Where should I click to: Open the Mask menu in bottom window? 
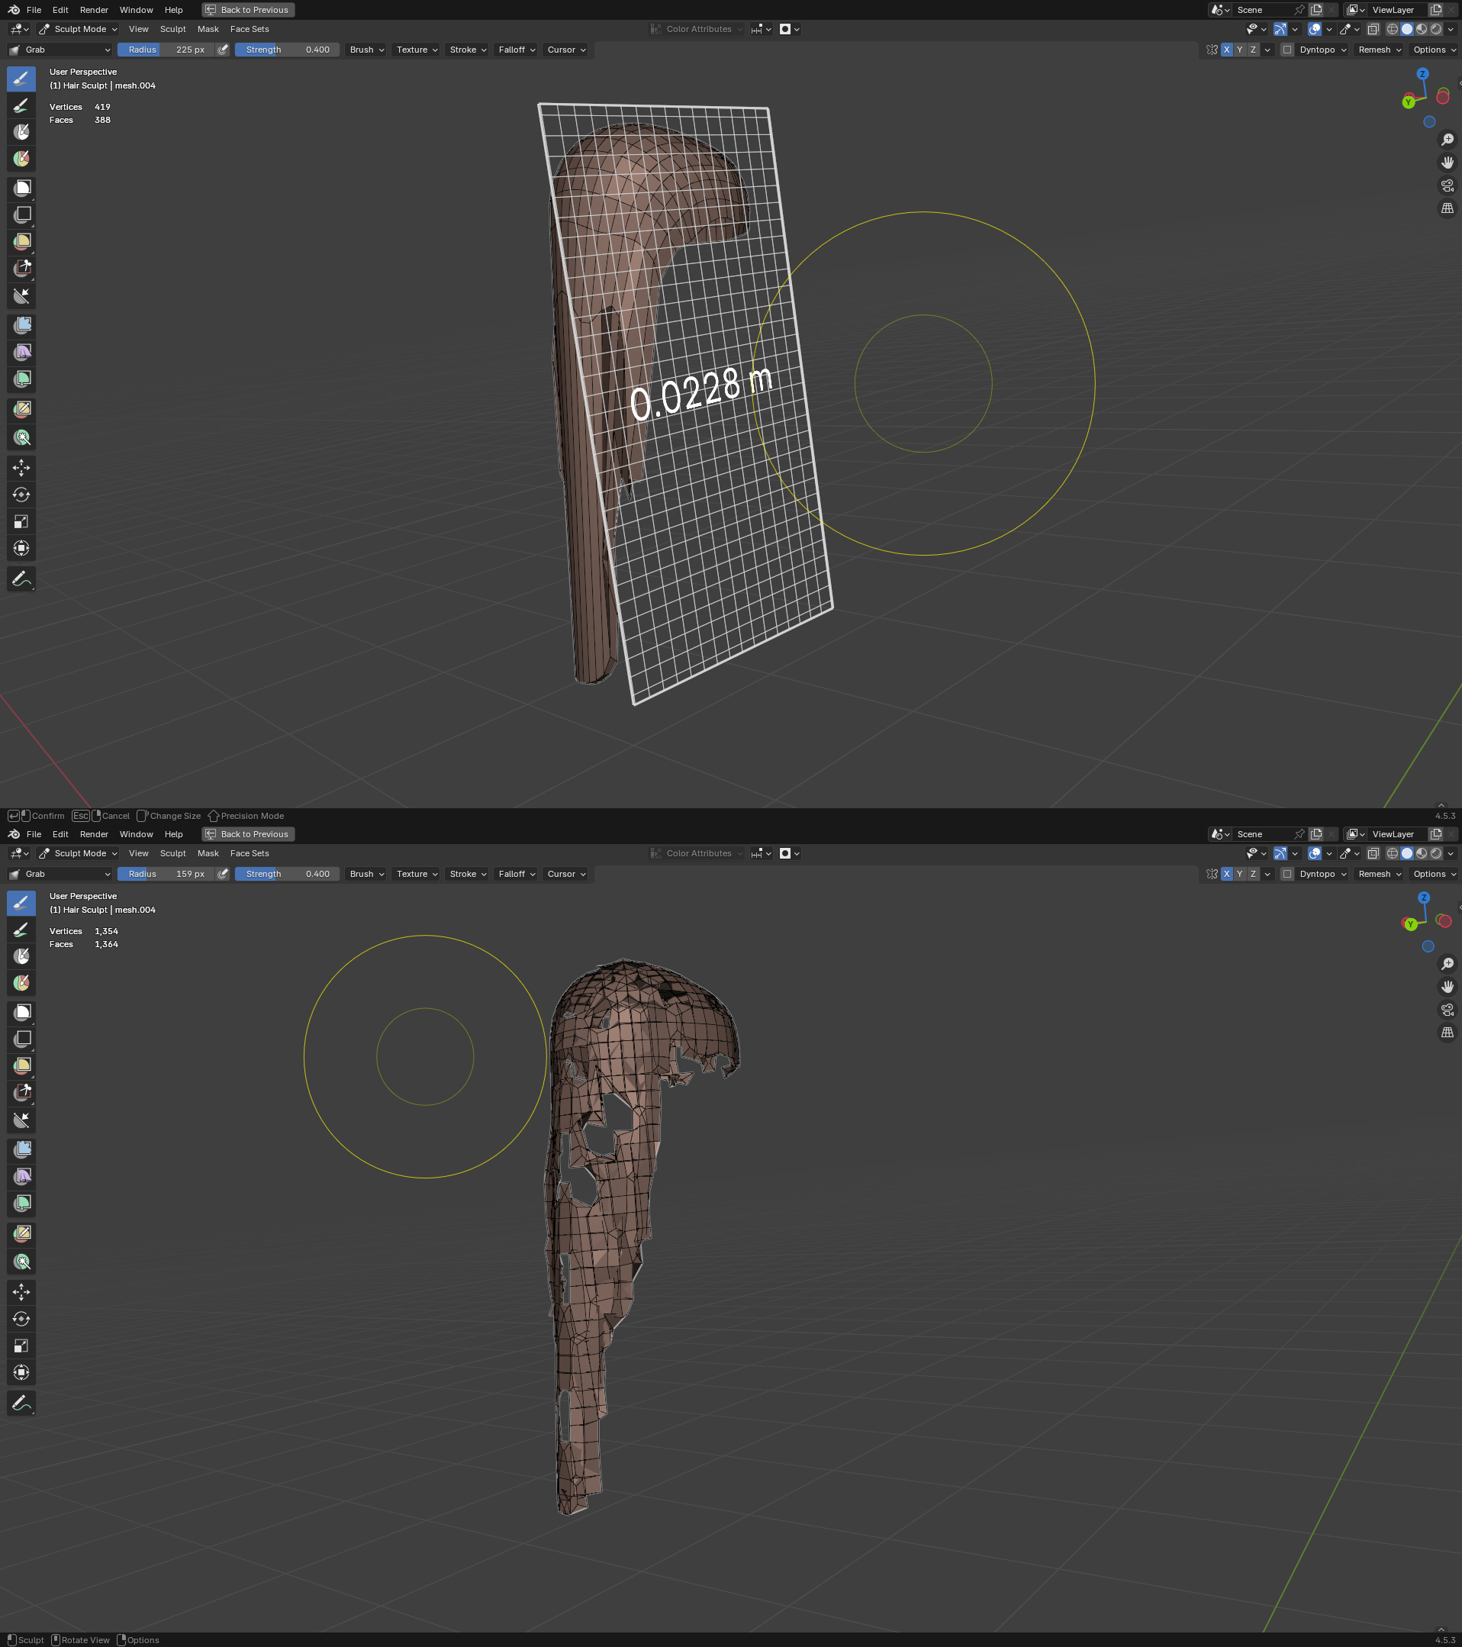(208, 853)
